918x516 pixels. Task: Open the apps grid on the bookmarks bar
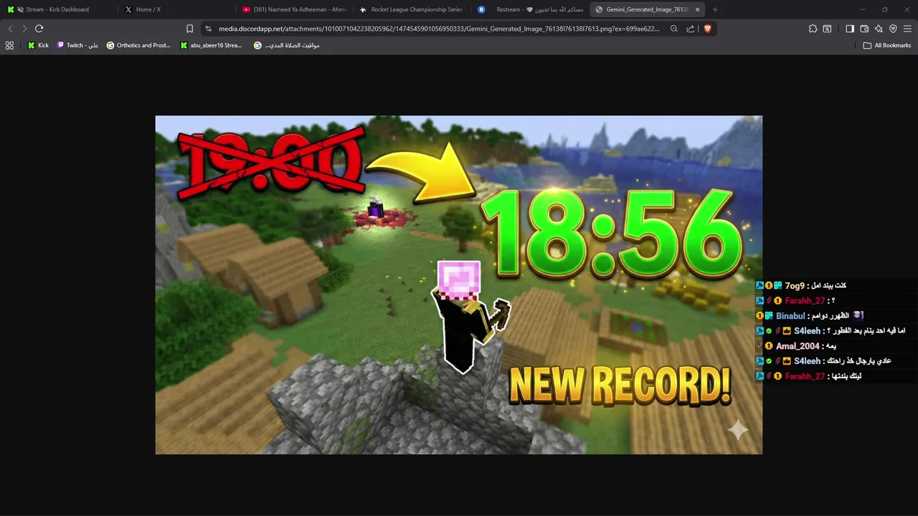[x=9, y=45]
